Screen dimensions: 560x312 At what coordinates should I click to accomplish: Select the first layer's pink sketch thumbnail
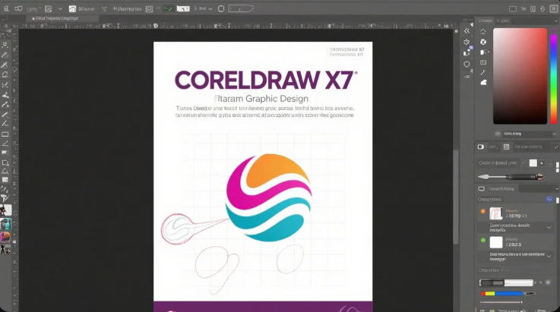point(495,213)
